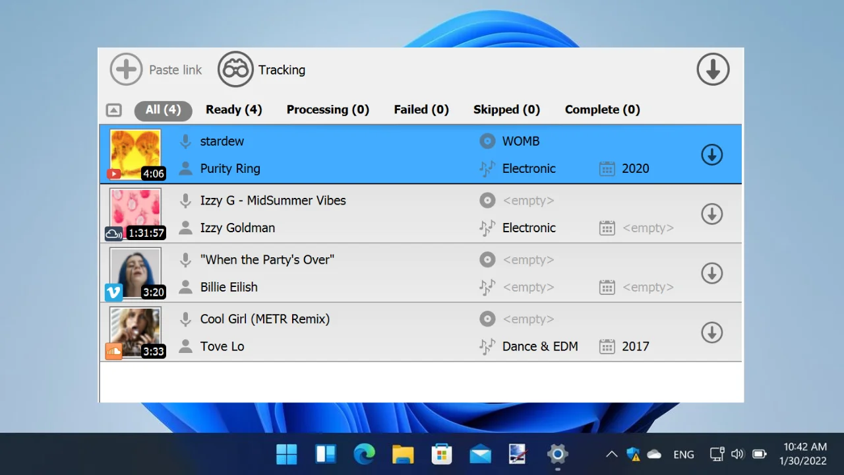The image size is (844, 475).
Task: Open the Windows Start menu
Action: point(287,454)
